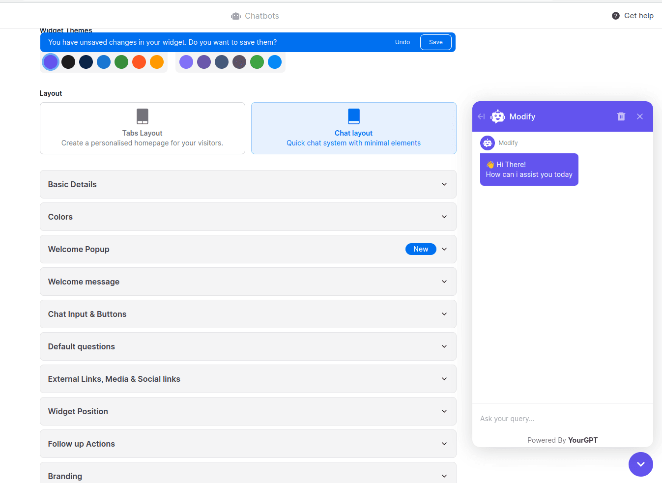662x483 pixels.
Task: Click the Chatbots robot icon in header
Action: (236, 16)
